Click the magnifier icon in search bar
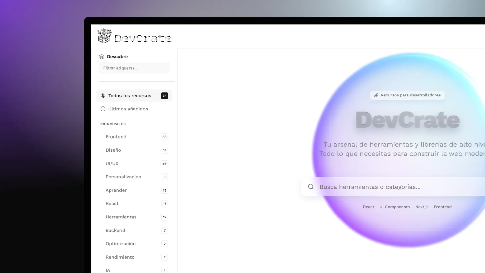This screenshot has width=485, height=273. tap(311, 187)
